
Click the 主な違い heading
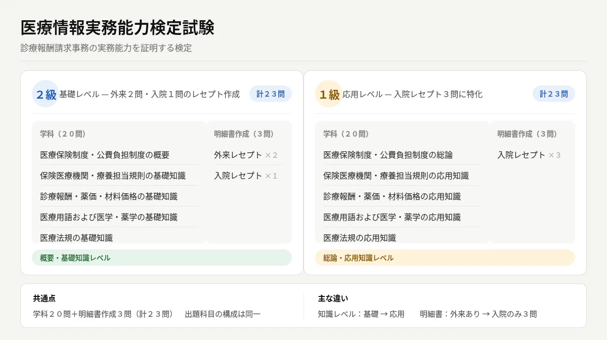tap(333, 299)
